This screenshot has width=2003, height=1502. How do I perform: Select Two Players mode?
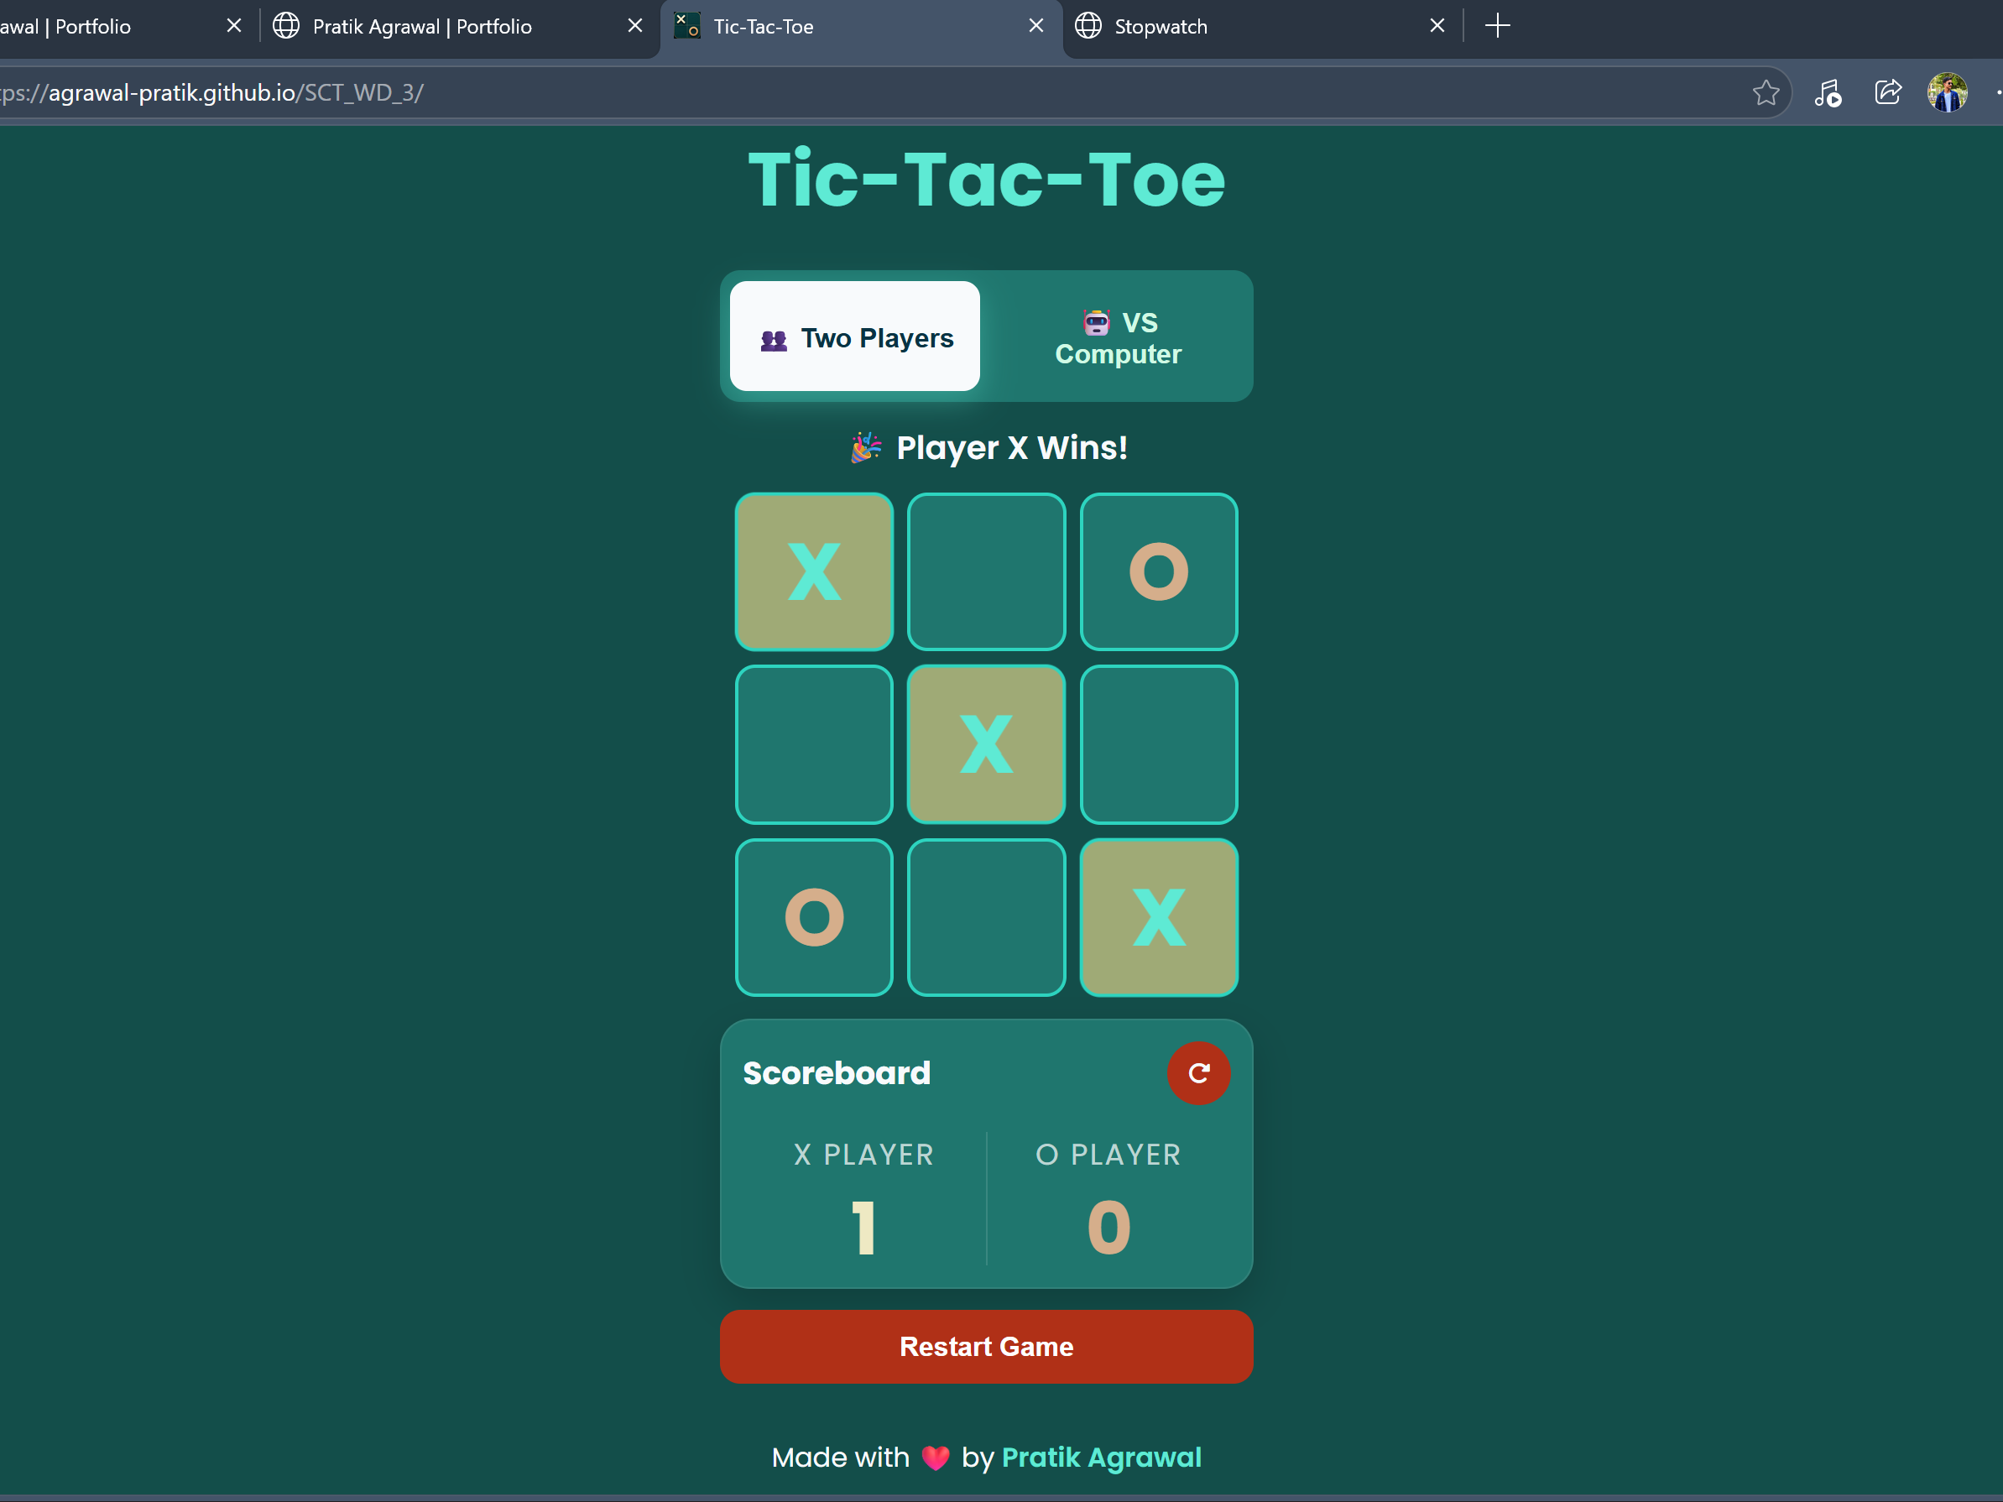click(x=854, y=336)
